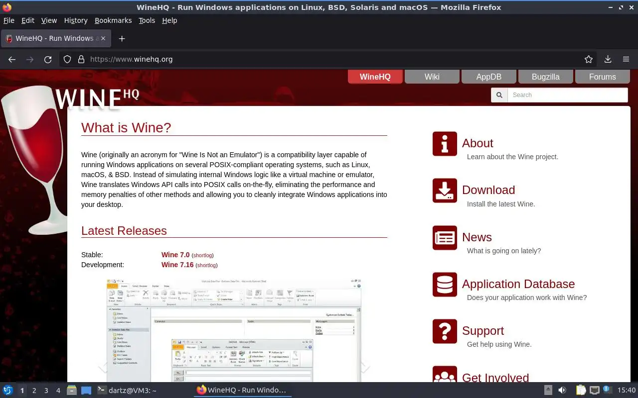Image resolution: width=638 pixels, height=398 pixels.
Task: Click the Support question mark icon
Action: [x=445, y=331]
